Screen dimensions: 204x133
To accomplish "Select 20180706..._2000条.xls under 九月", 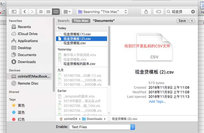I will tap(81, 80).
